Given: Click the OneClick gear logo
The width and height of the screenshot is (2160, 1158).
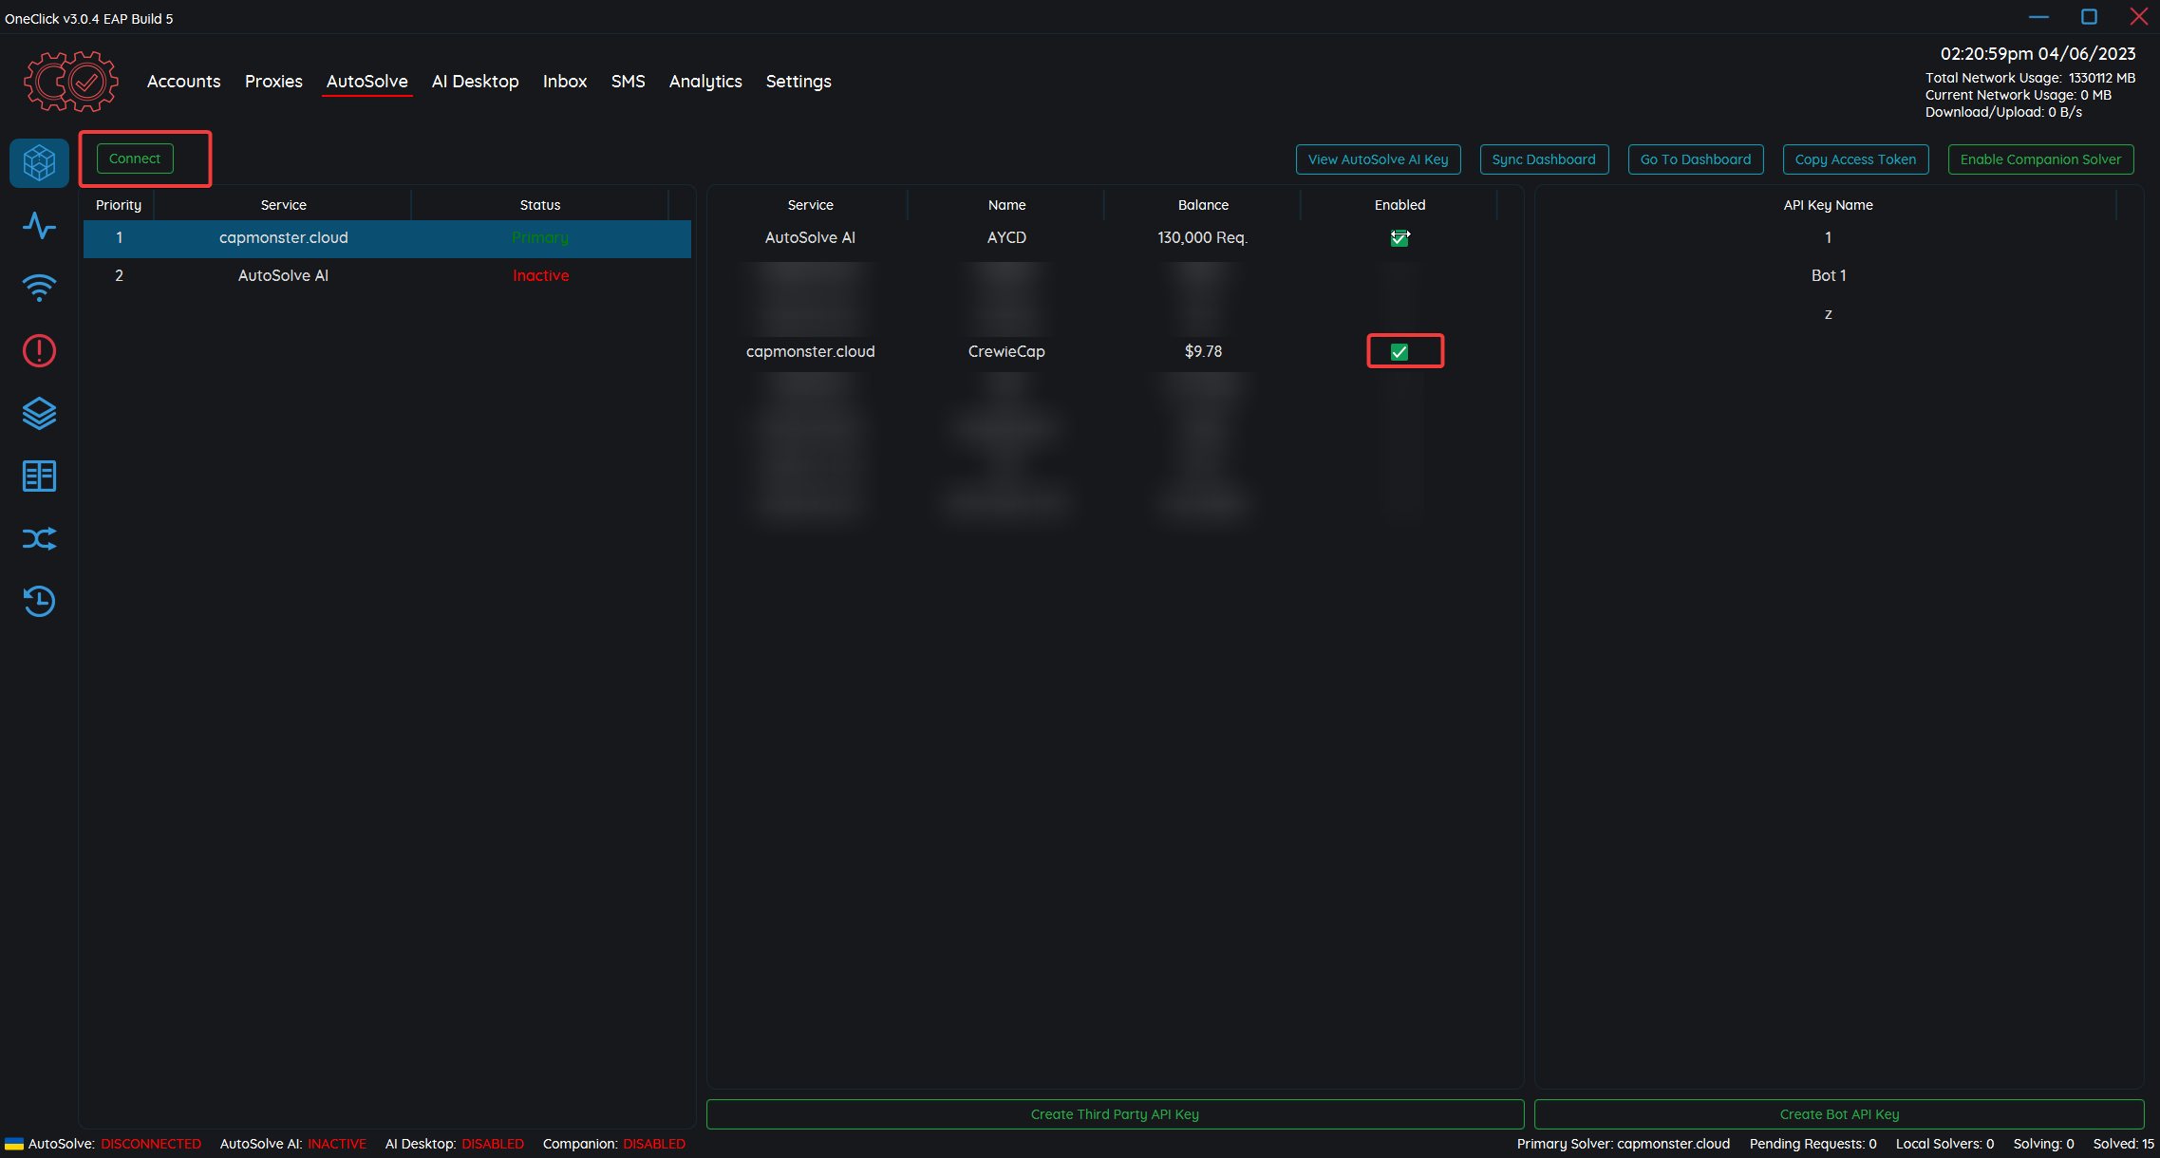Looking at the screenshot, I should click(71, 82).
